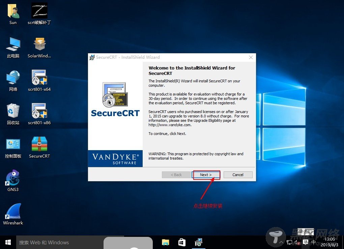Select the 回收站 (Recycle Bin) icon
344x249 pixels.
[x=13, y=114]
